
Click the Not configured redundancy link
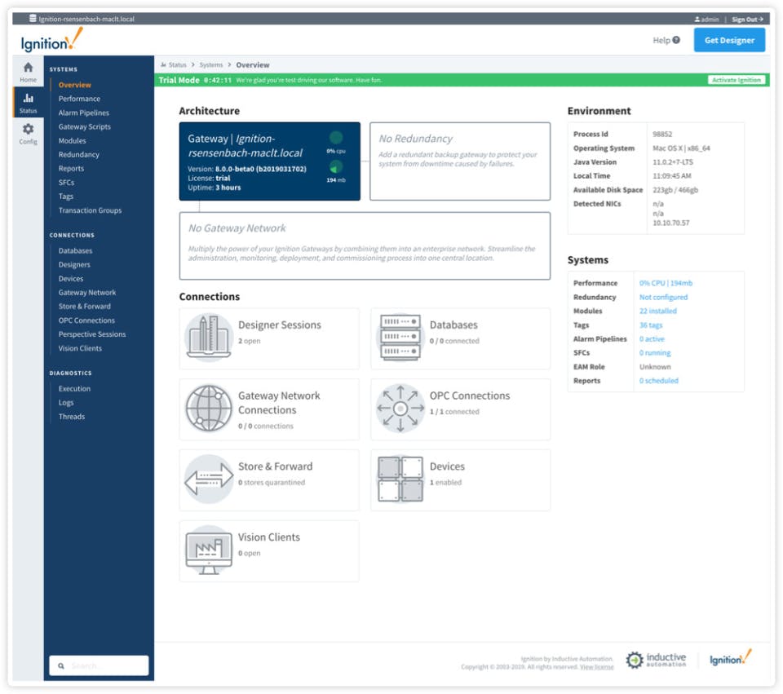coord(662,296)
